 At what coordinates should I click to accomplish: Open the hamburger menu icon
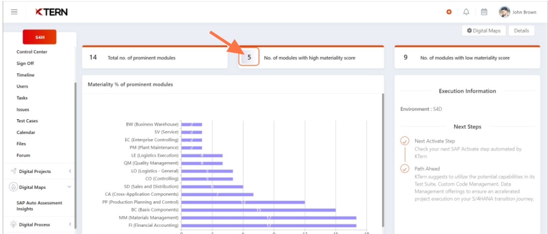tap(14, 12)
